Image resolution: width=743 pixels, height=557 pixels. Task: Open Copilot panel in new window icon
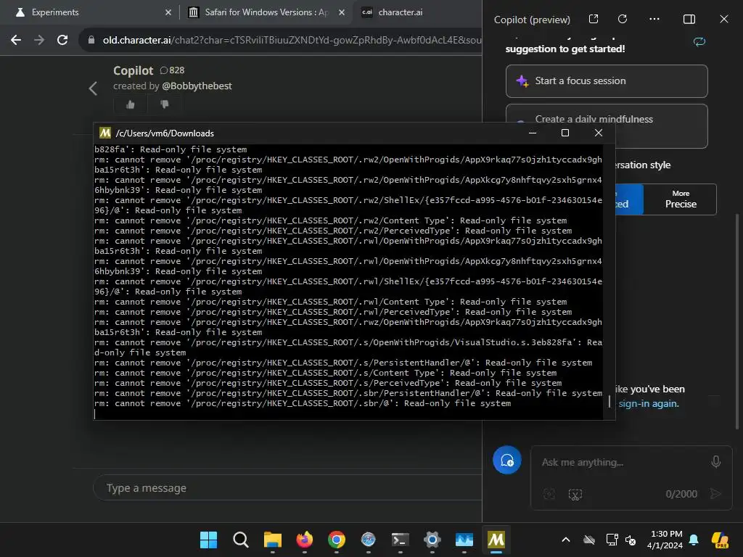(x=594, y=19)
